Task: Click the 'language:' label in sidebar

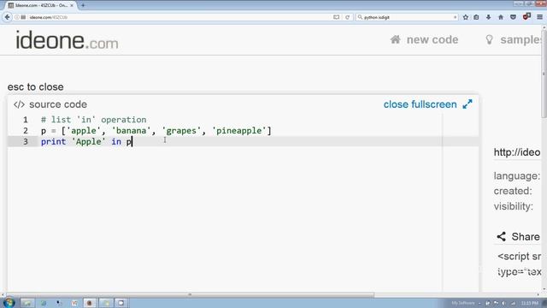Action: coord(517,175)
